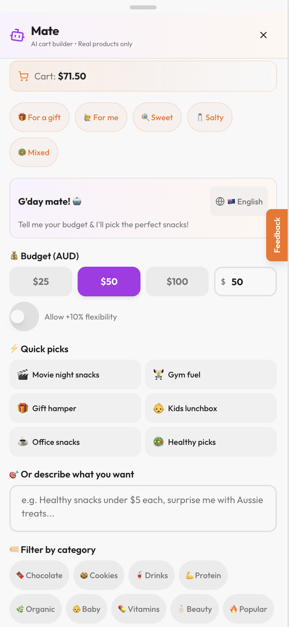Pick the Salty preference chip

pyautogui.click(x=210, y=117)
